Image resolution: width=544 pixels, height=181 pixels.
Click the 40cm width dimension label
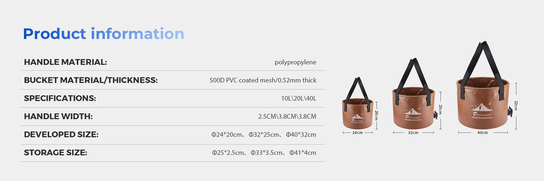482,133
